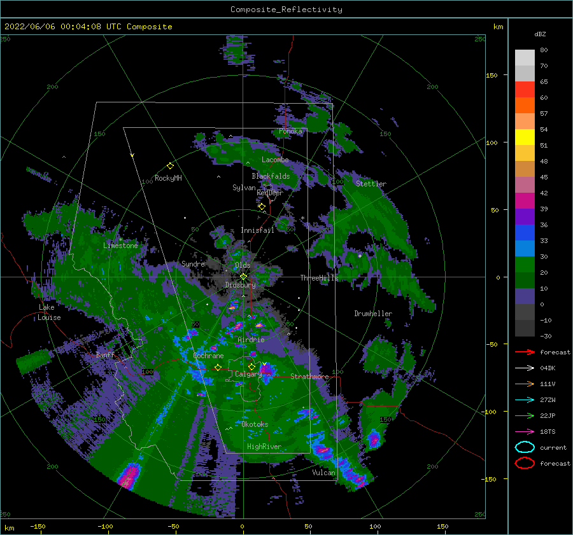Click the white 04DK arrow icon
Screen dimensions: 573x535
(x=525, y=368)
